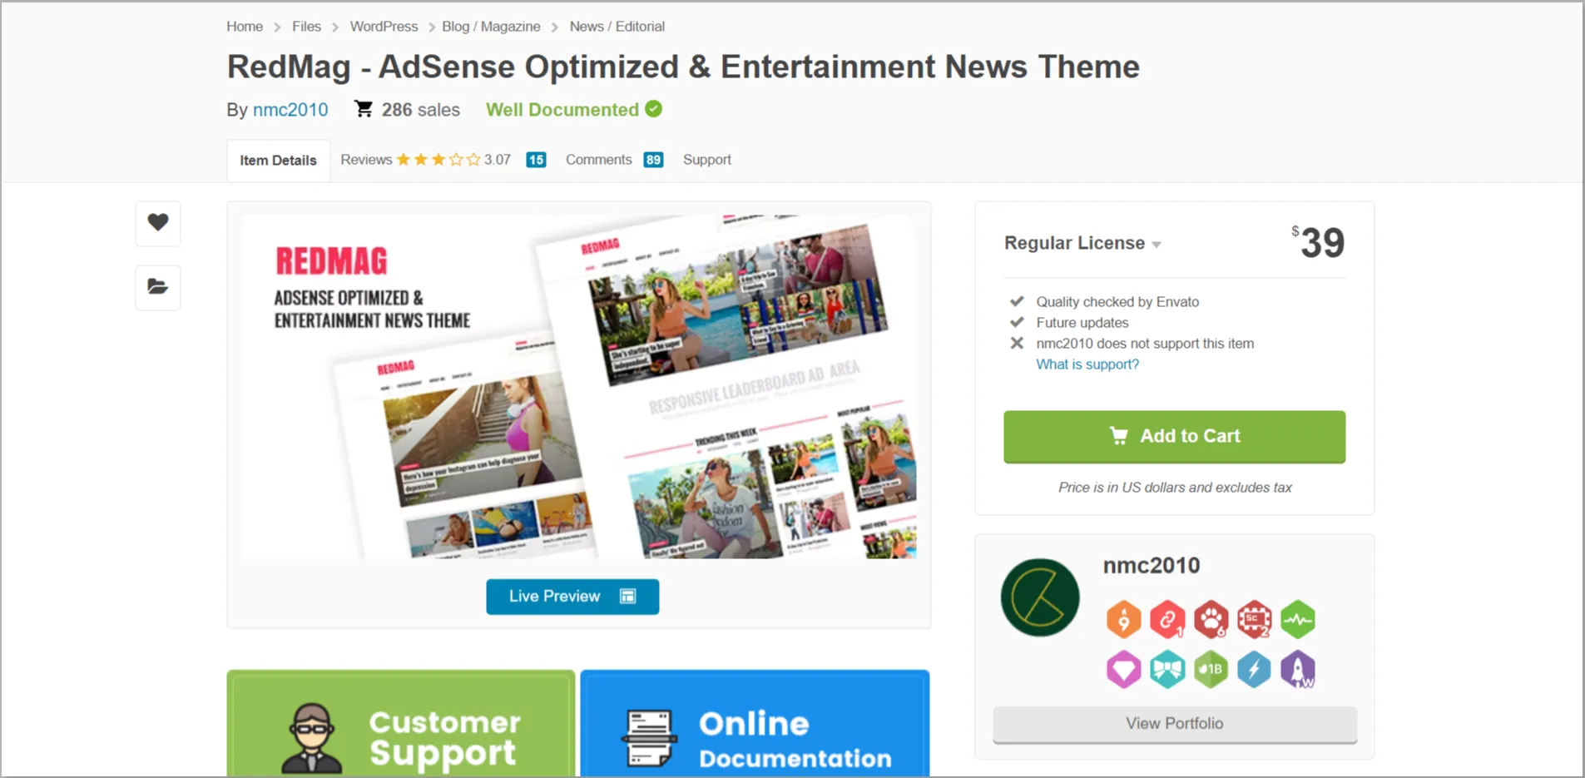The height and width of the screenshot is (778, 1585).
Task: Open the Item Details tab
Action: [278, 161]
